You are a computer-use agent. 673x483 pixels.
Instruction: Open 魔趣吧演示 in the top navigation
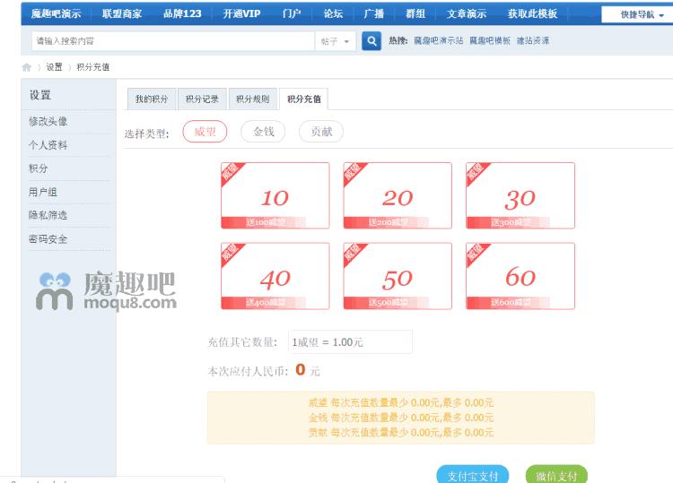coord(57,13)
